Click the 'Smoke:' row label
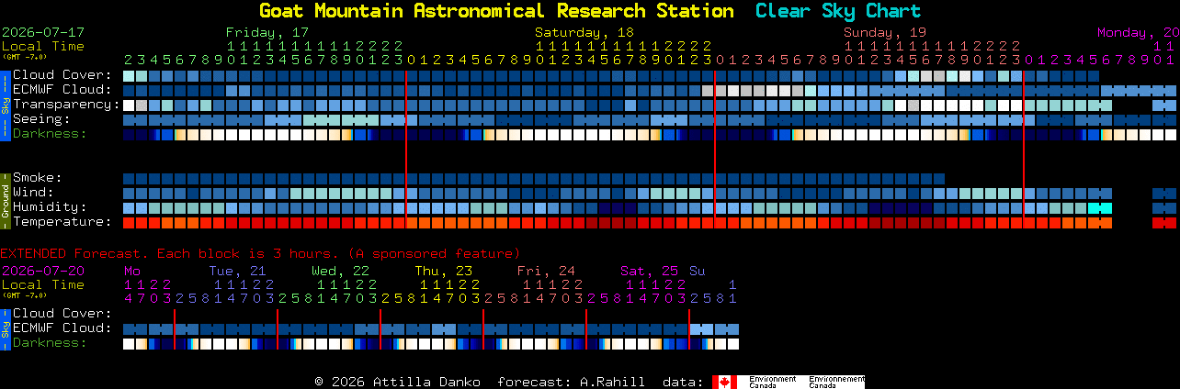Viewport: 1180px width, 389px height. [38, 178]
